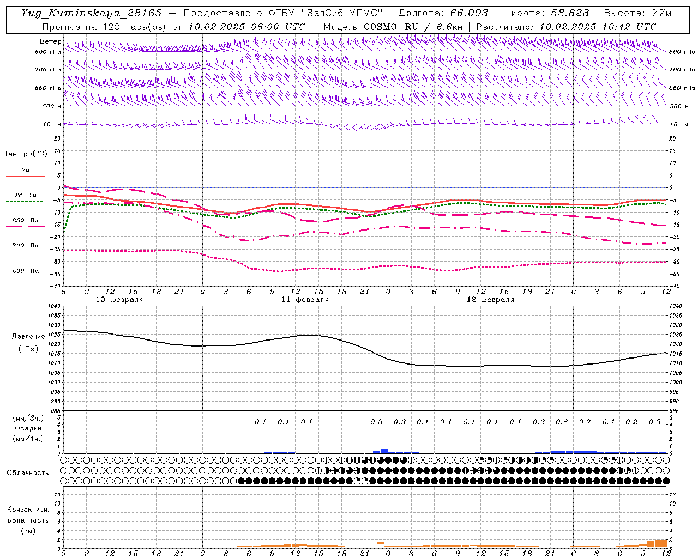Click the 850 гПа legend label in temperature panel

pos(25,221)
